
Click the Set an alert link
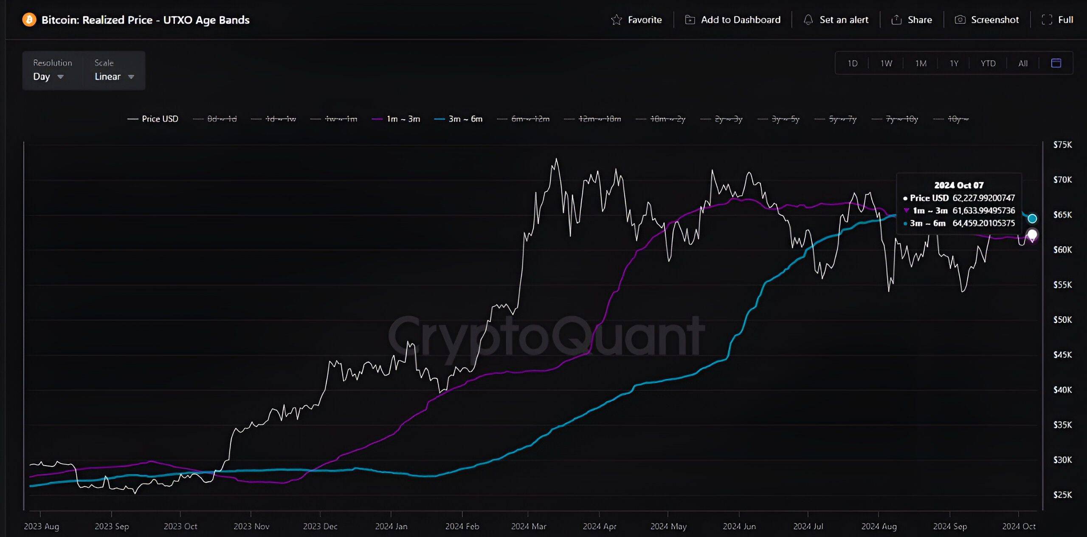[x=843, y=20]
